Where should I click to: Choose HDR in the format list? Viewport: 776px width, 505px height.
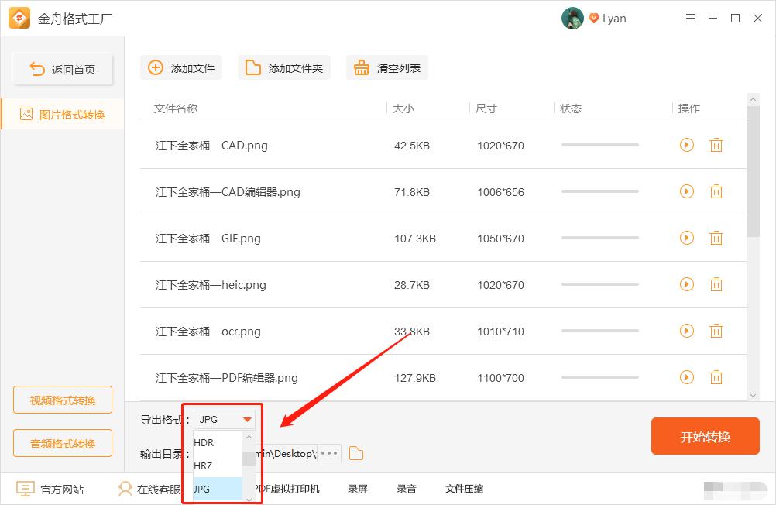point(218,442)
